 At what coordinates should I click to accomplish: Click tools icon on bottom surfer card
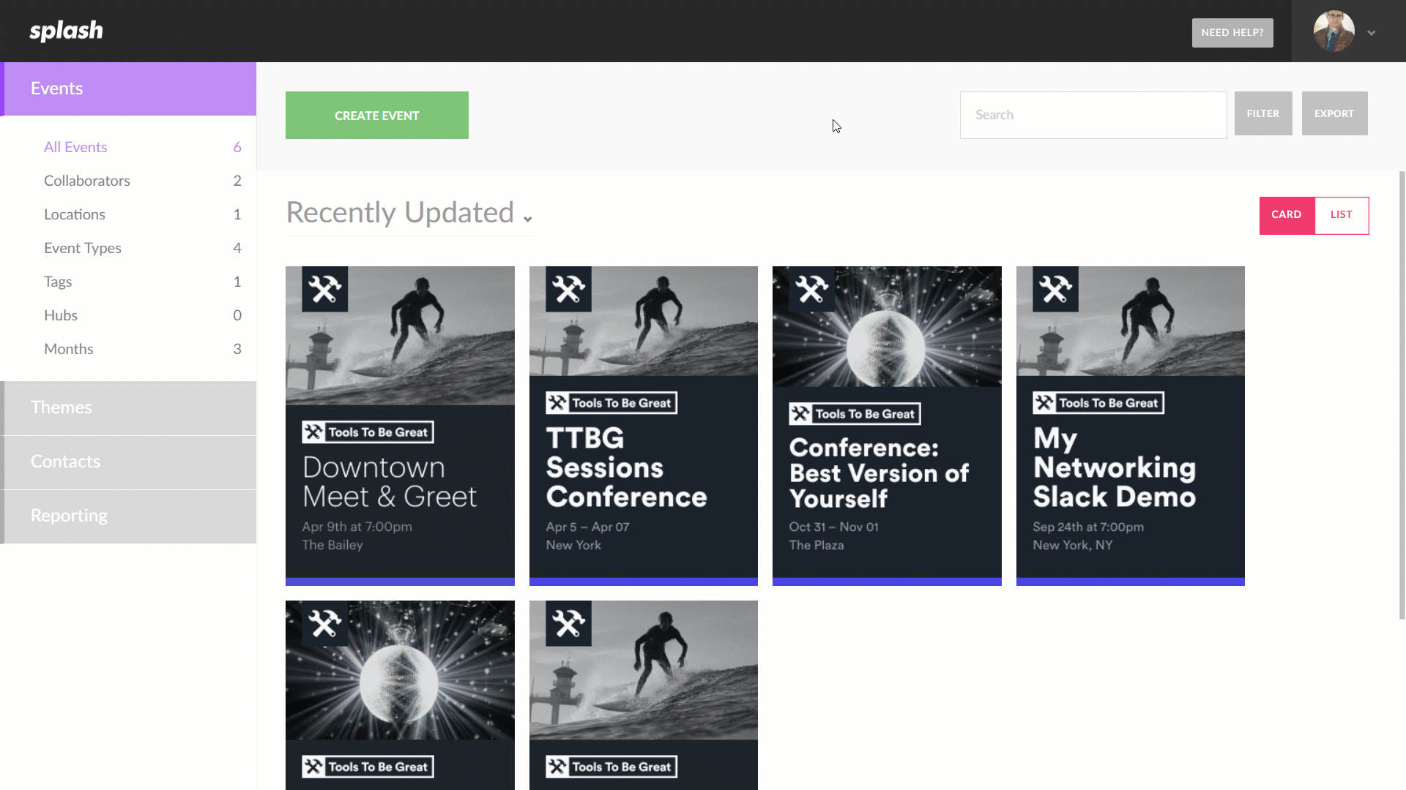click(x=568, y=624)
